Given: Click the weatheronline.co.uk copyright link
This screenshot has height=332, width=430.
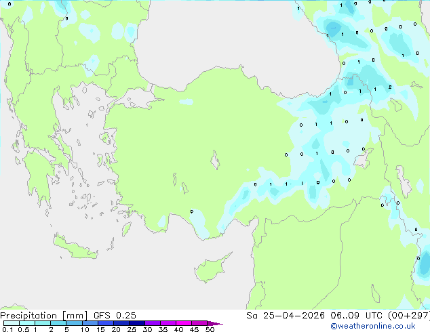Looking at the screenshot, I should (382, 326).
